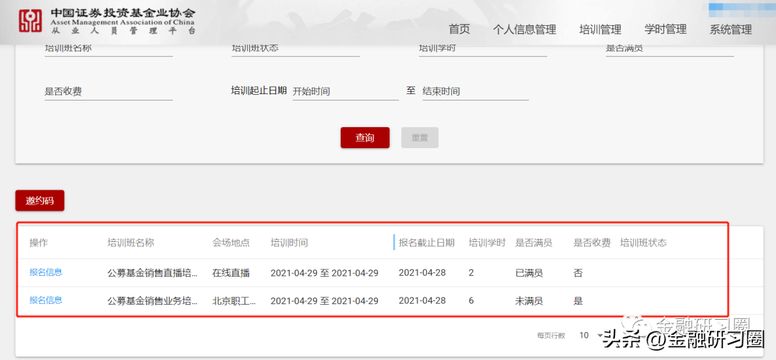This screenshot has height=360, width=776.
Task: Open the rows-per-page dropdown showing 10
Action: [591, 336]
